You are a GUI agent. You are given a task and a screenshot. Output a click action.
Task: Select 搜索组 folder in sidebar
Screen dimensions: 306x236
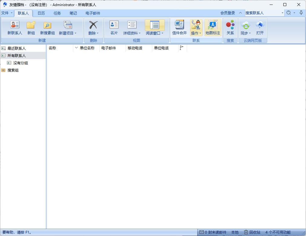(23, 70)
